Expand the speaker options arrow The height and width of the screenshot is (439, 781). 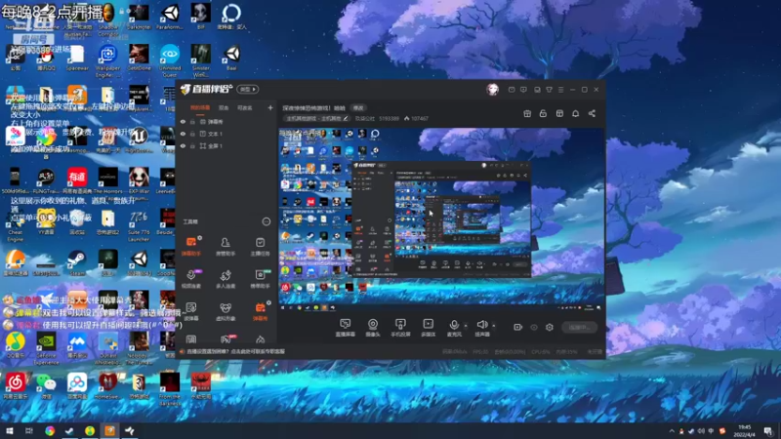pyautogui.click(x=494, y=326)
